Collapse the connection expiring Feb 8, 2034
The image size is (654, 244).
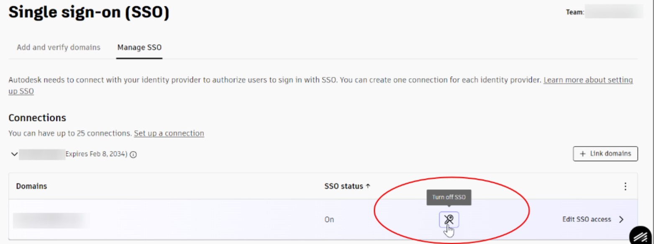15,154
